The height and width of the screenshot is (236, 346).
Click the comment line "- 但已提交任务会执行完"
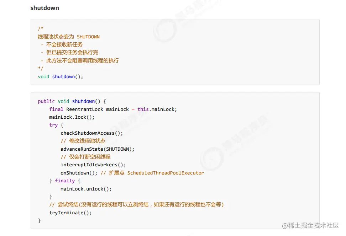tap(69, 53)
